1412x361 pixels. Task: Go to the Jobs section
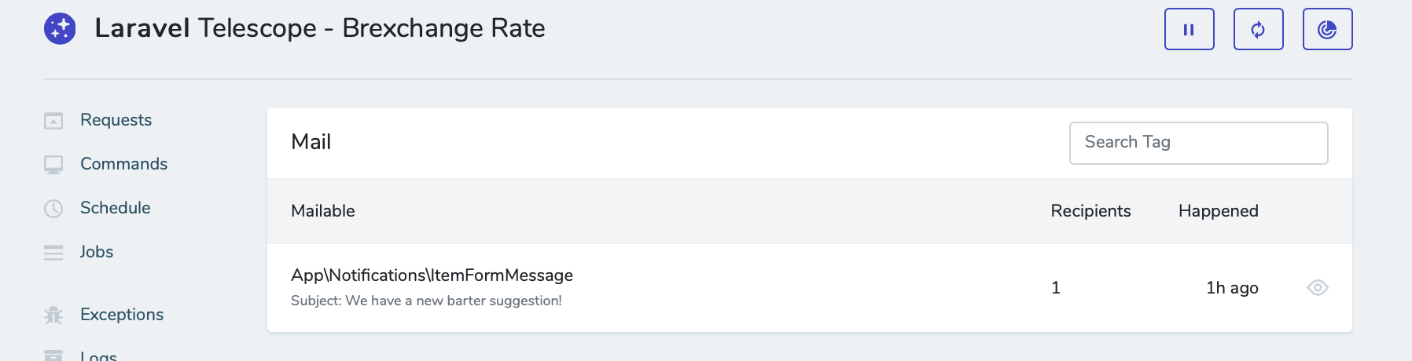[97, 252]
